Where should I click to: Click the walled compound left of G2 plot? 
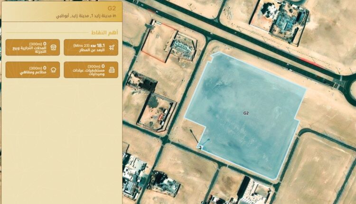[x=157, y=112]
